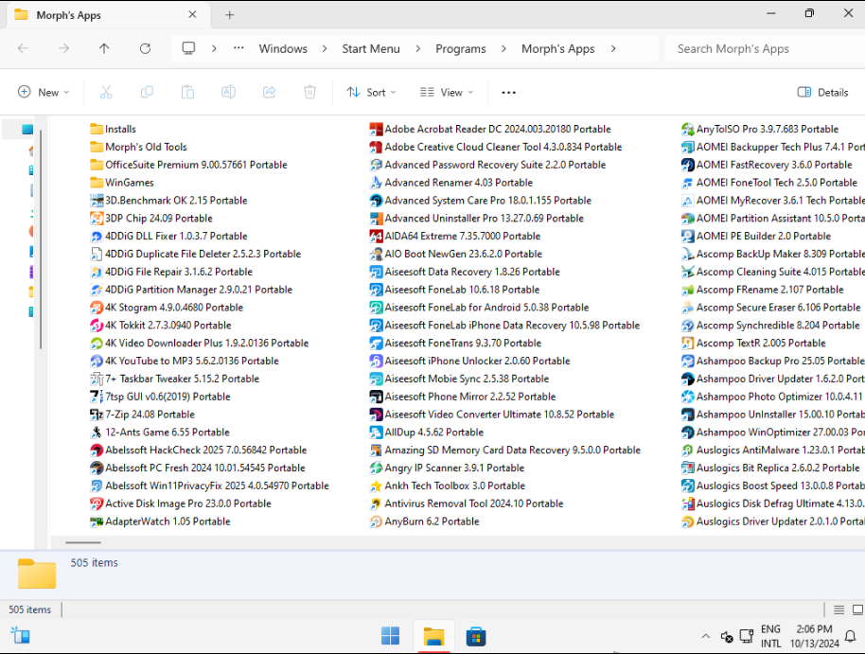
Task: Click the Angry IP Scanner icon
Action: (x=376, y=468)
